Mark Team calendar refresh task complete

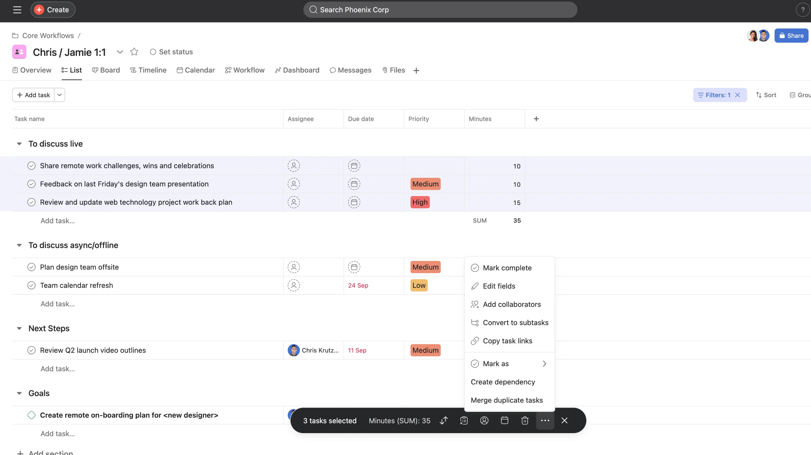coord(31,285)
